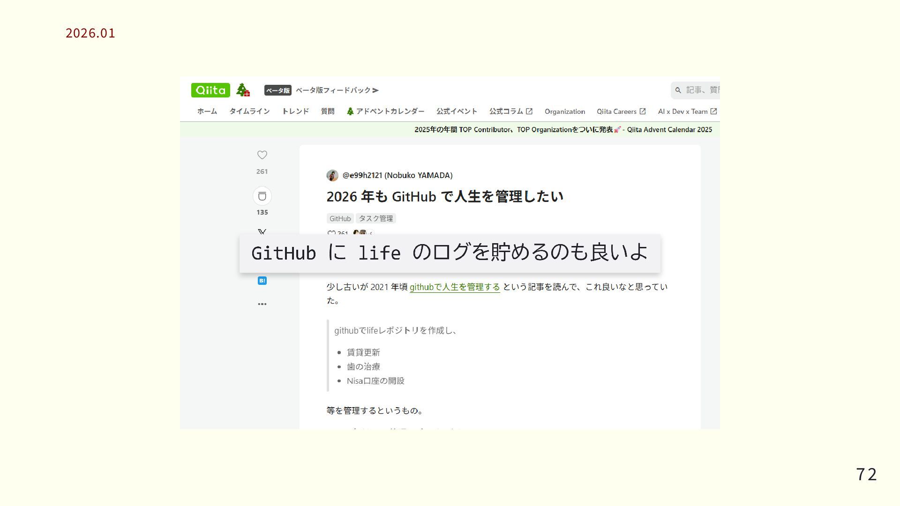The image size is (900, 506).
Task: Click the stock bookmark icon
Action: (x=262, y=196)
